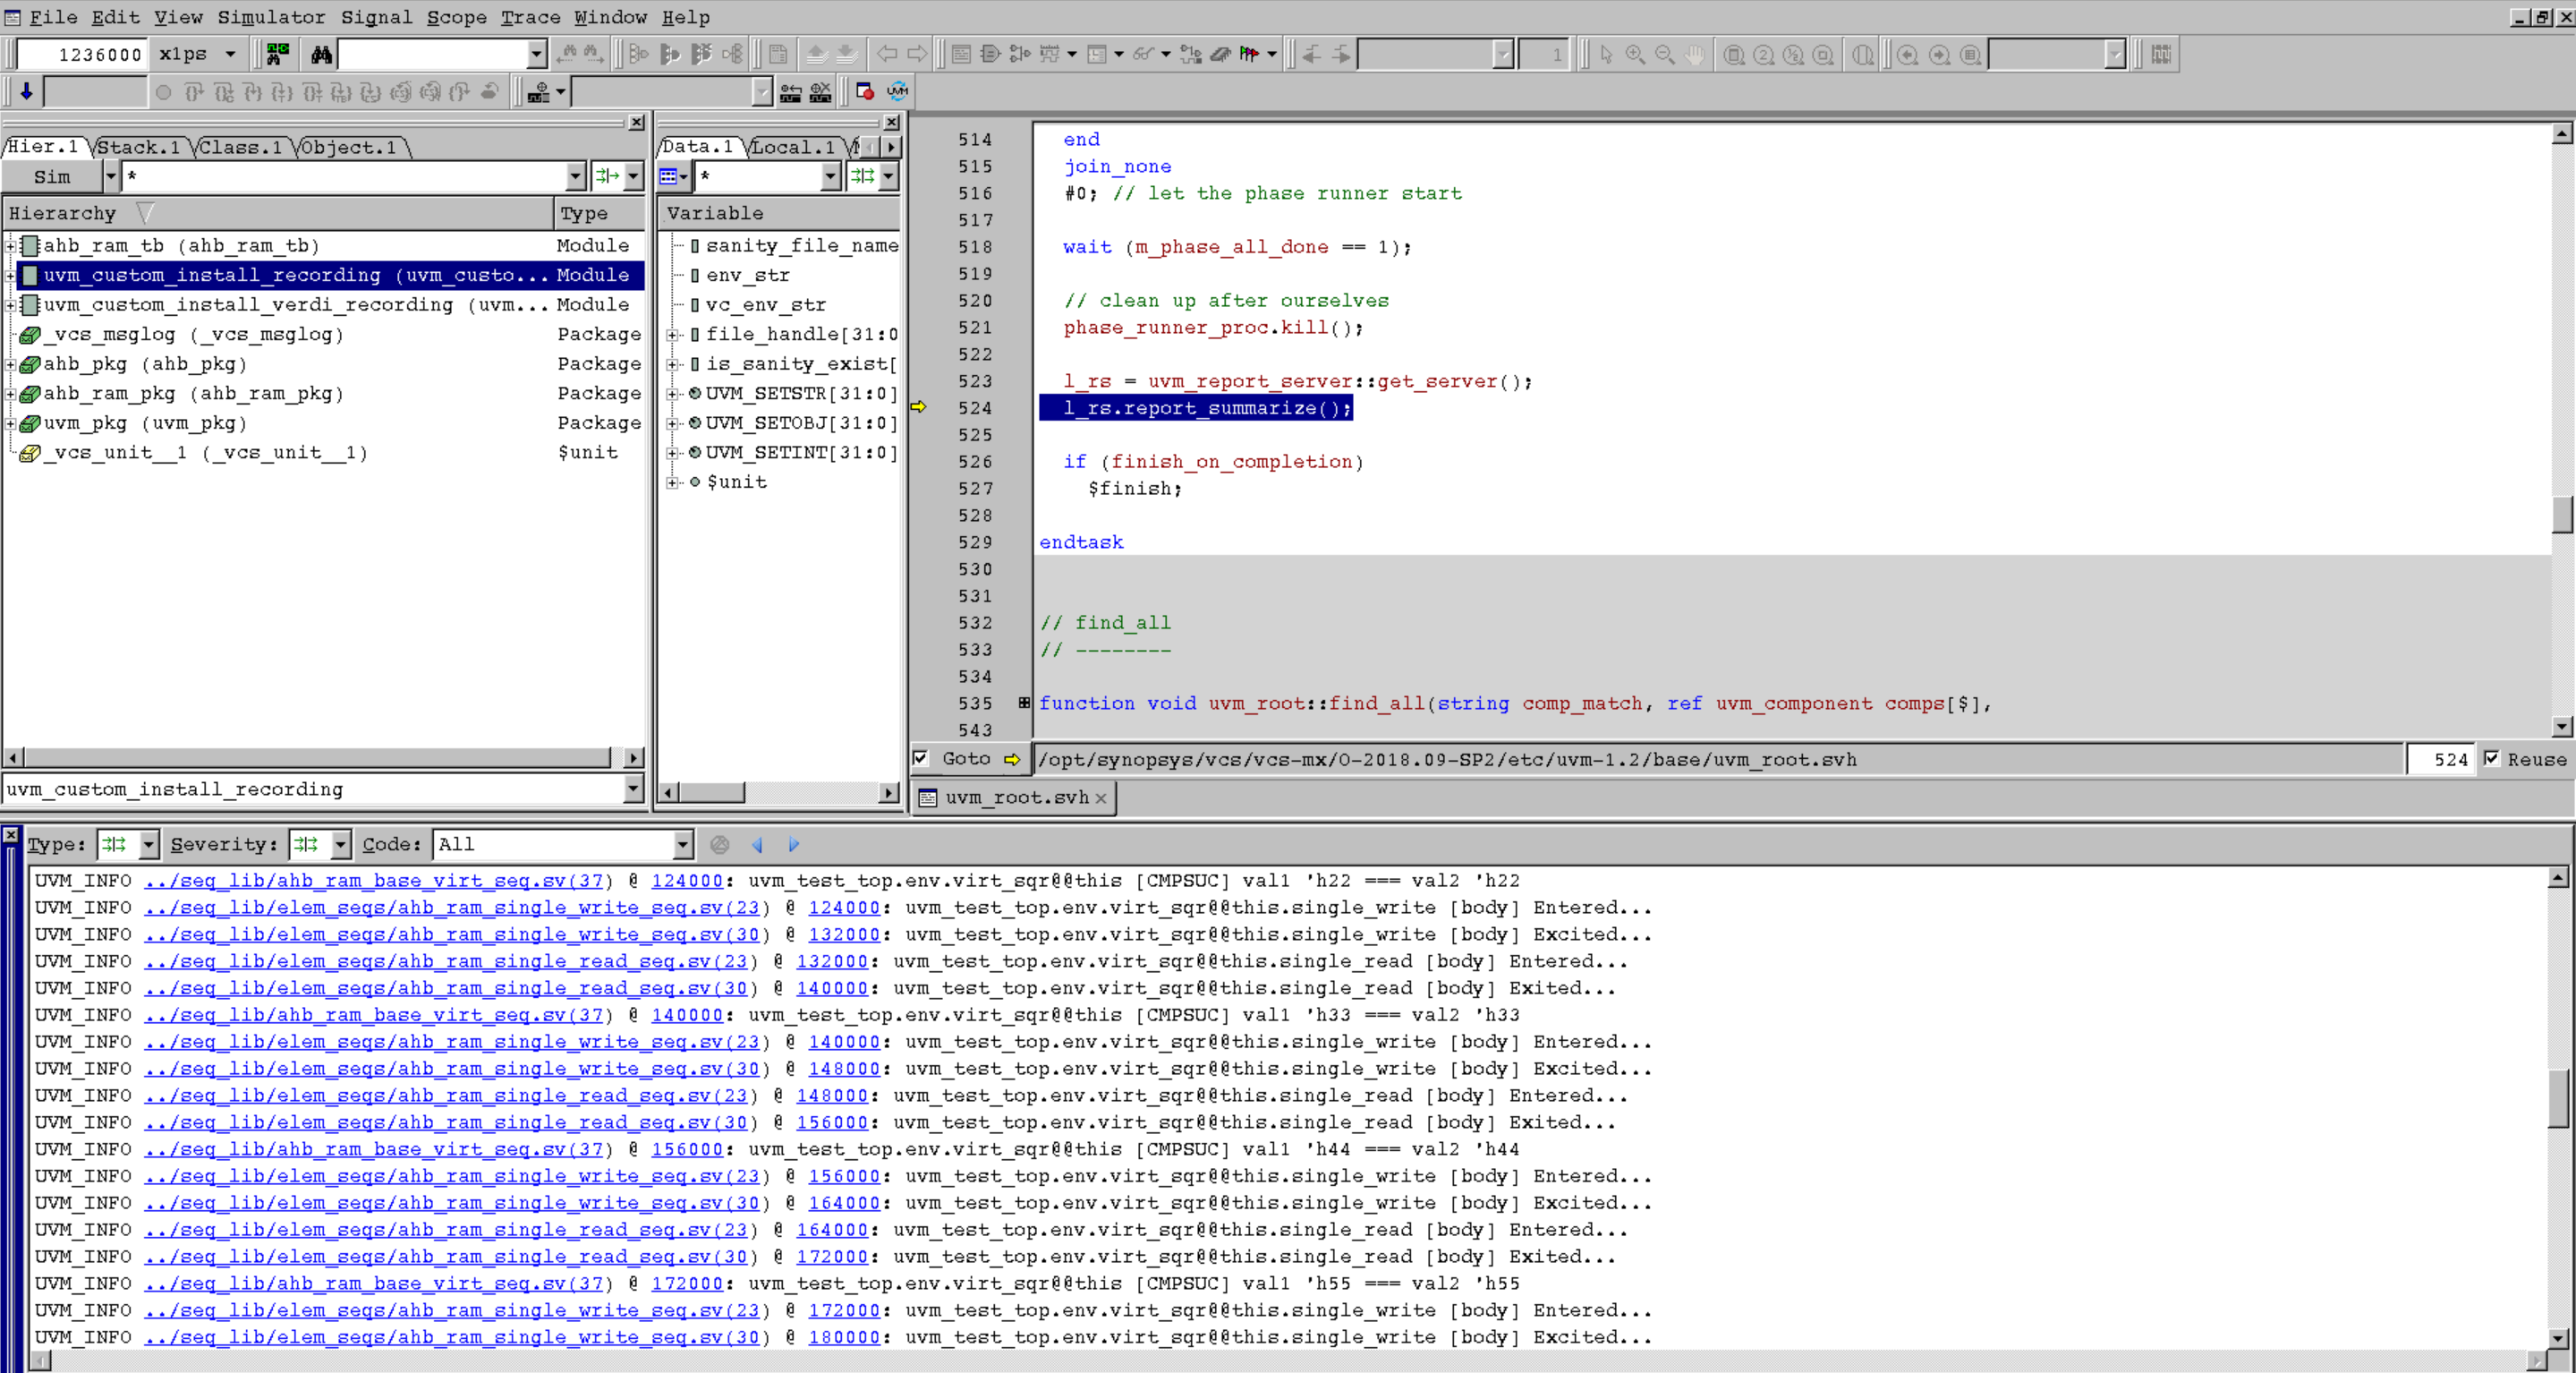Open the Simulator menu
The height and width of the screenshot is (1373, 2576).
[x=271, y=17]
